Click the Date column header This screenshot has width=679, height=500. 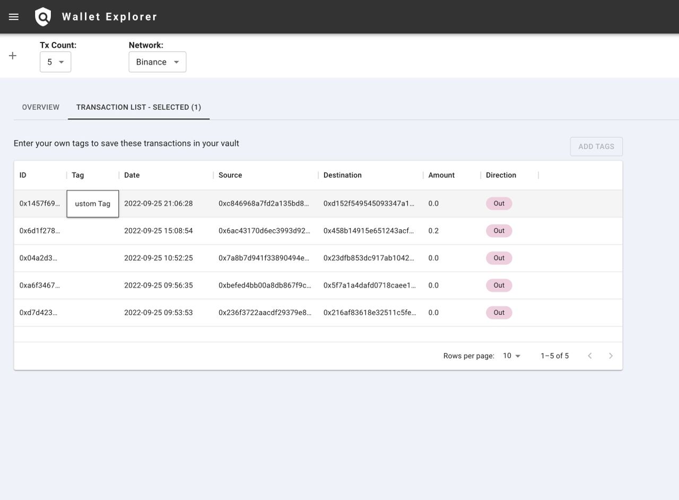pyautogui.click(x=131, y=175)
